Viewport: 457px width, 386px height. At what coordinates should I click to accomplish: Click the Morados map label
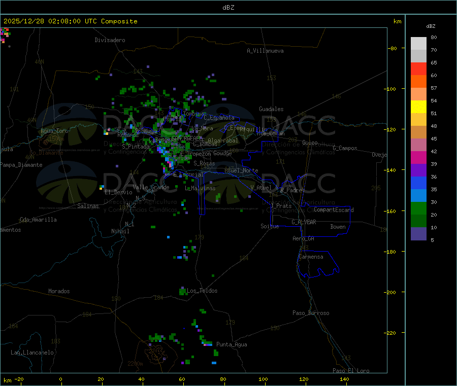coord(59,291)
